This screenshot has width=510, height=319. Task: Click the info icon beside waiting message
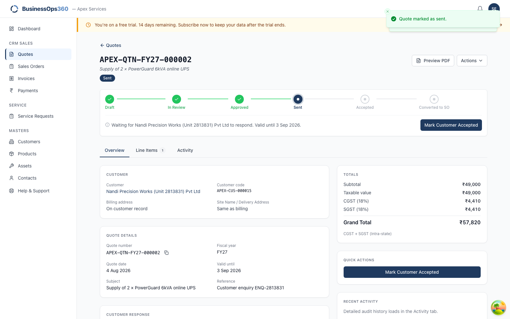pos(107,125)
